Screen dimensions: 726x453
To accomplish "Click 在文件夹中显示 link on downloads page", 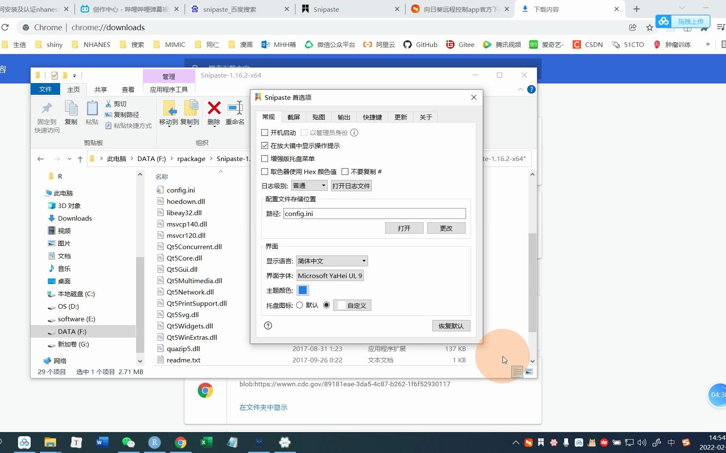I will 263,407.
